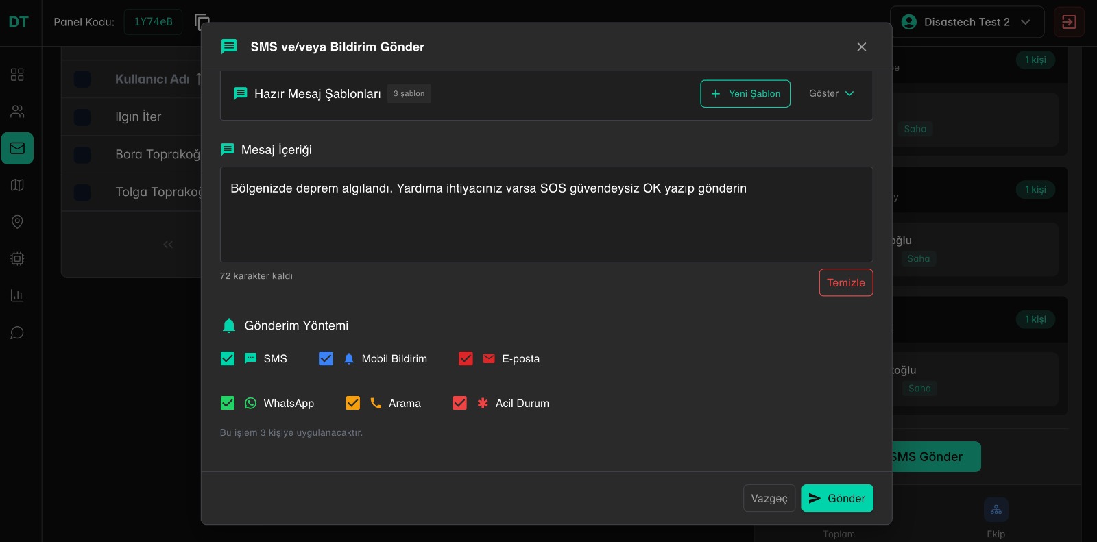Click the Vazgeç button
This screenshot has height=542, width=1097.
pos(769,498)
